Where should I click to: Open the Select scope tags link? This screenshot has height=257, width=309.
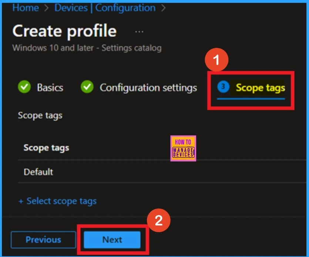point(61,201)
